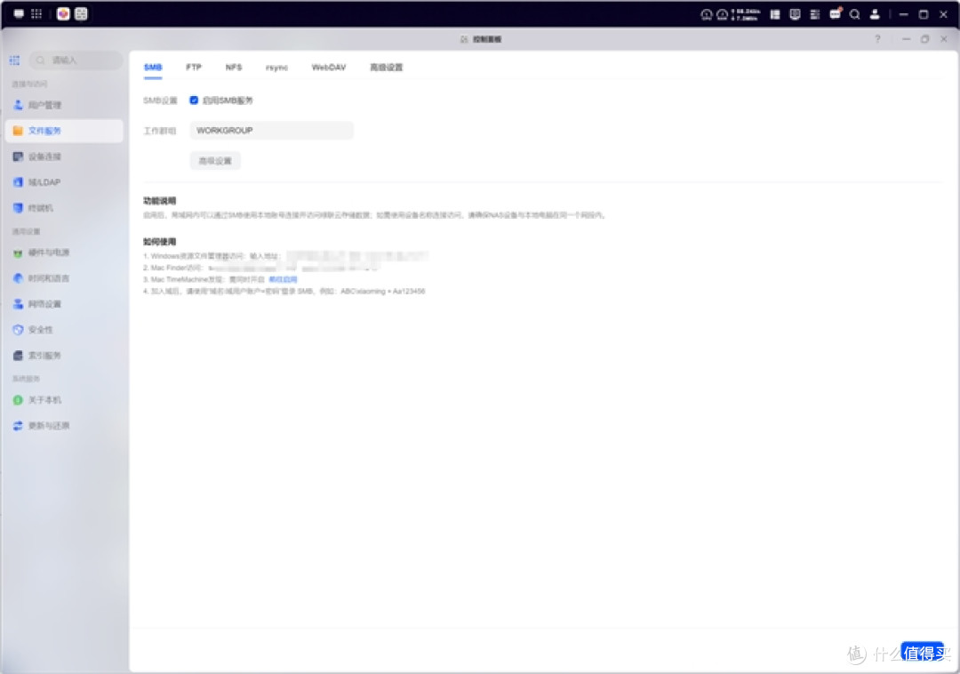This screenshot has height=674, width=960.
Task: Focus the sidebar search input
Action: [76, 60]
